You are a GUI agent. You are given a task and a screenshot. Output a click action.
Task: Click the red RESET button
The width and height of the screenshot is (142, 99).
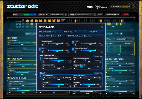click(126, 15)
